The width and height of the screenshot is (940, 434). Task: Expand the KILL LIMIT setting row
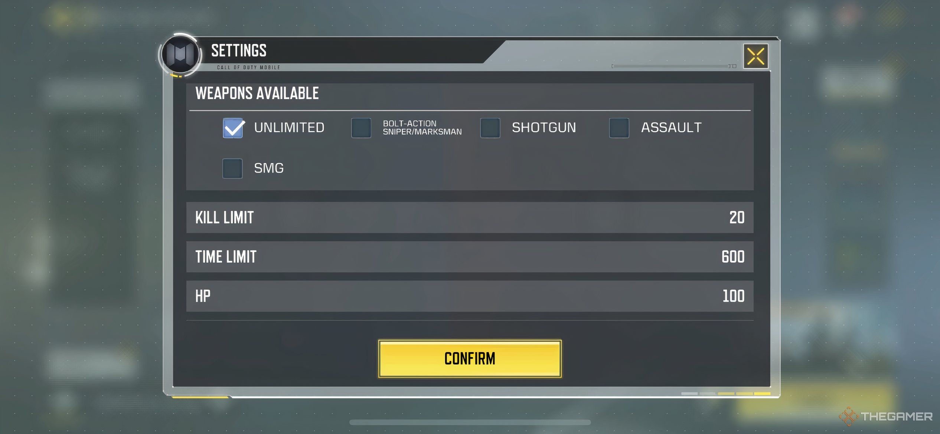[469, 217]
